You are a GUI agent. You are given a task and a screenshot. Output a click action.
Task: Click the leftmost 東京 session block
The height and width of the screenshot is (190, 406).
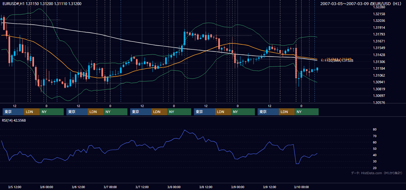(13, 112)
